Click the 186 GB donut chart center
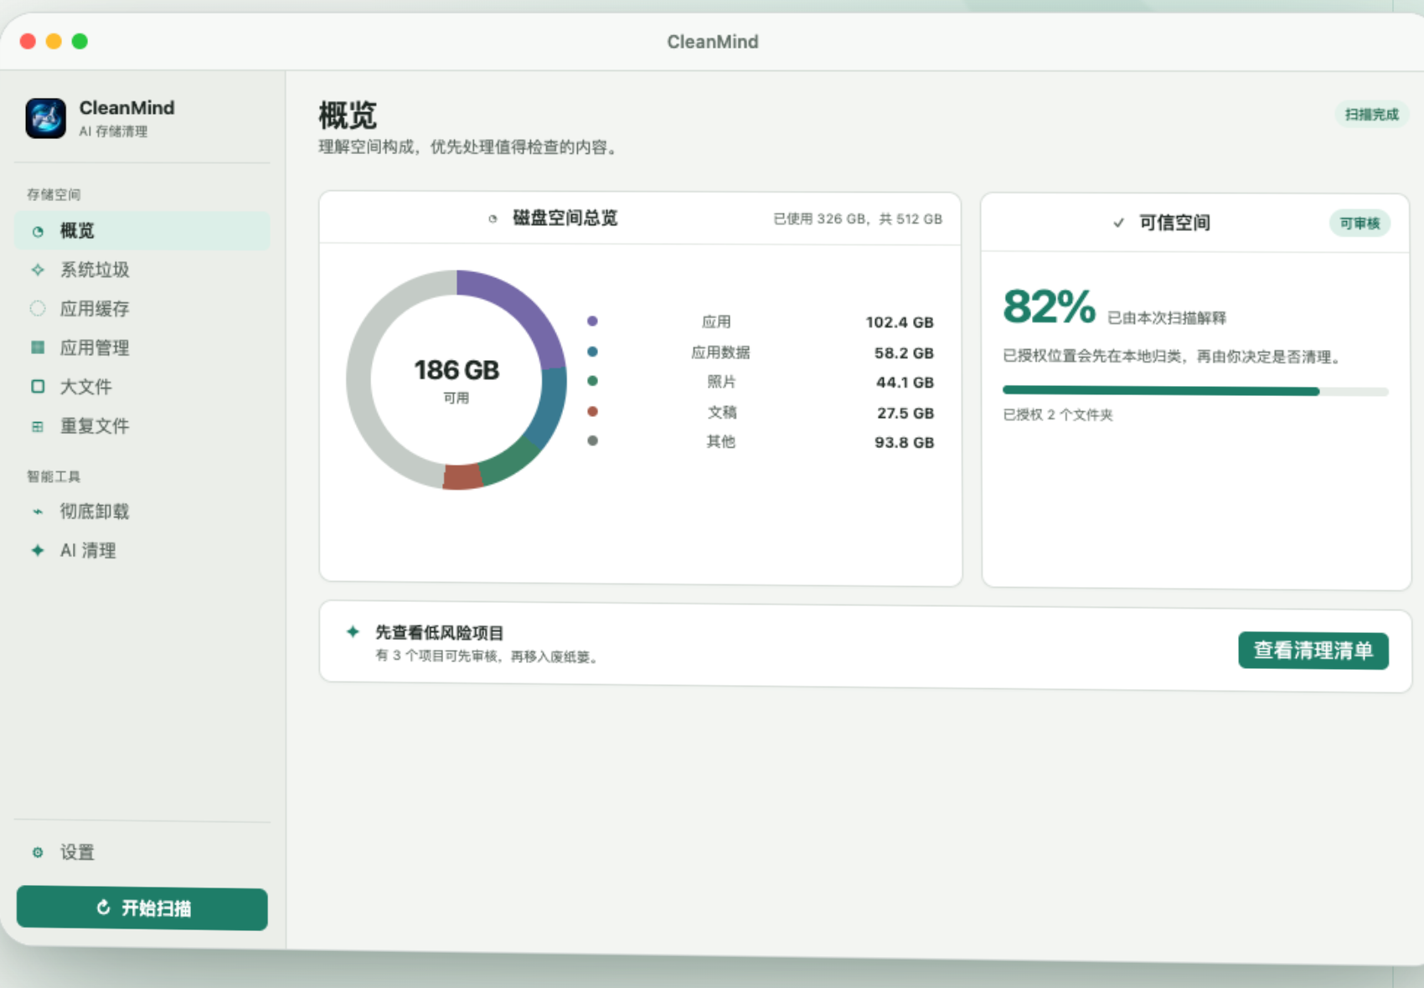 click(457, 378)
